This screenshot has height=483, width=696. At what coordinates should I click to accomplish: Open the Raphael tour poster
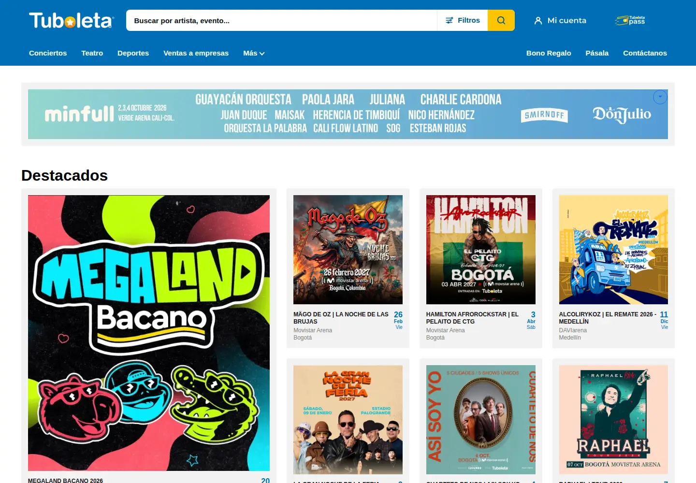pos(613,420)
